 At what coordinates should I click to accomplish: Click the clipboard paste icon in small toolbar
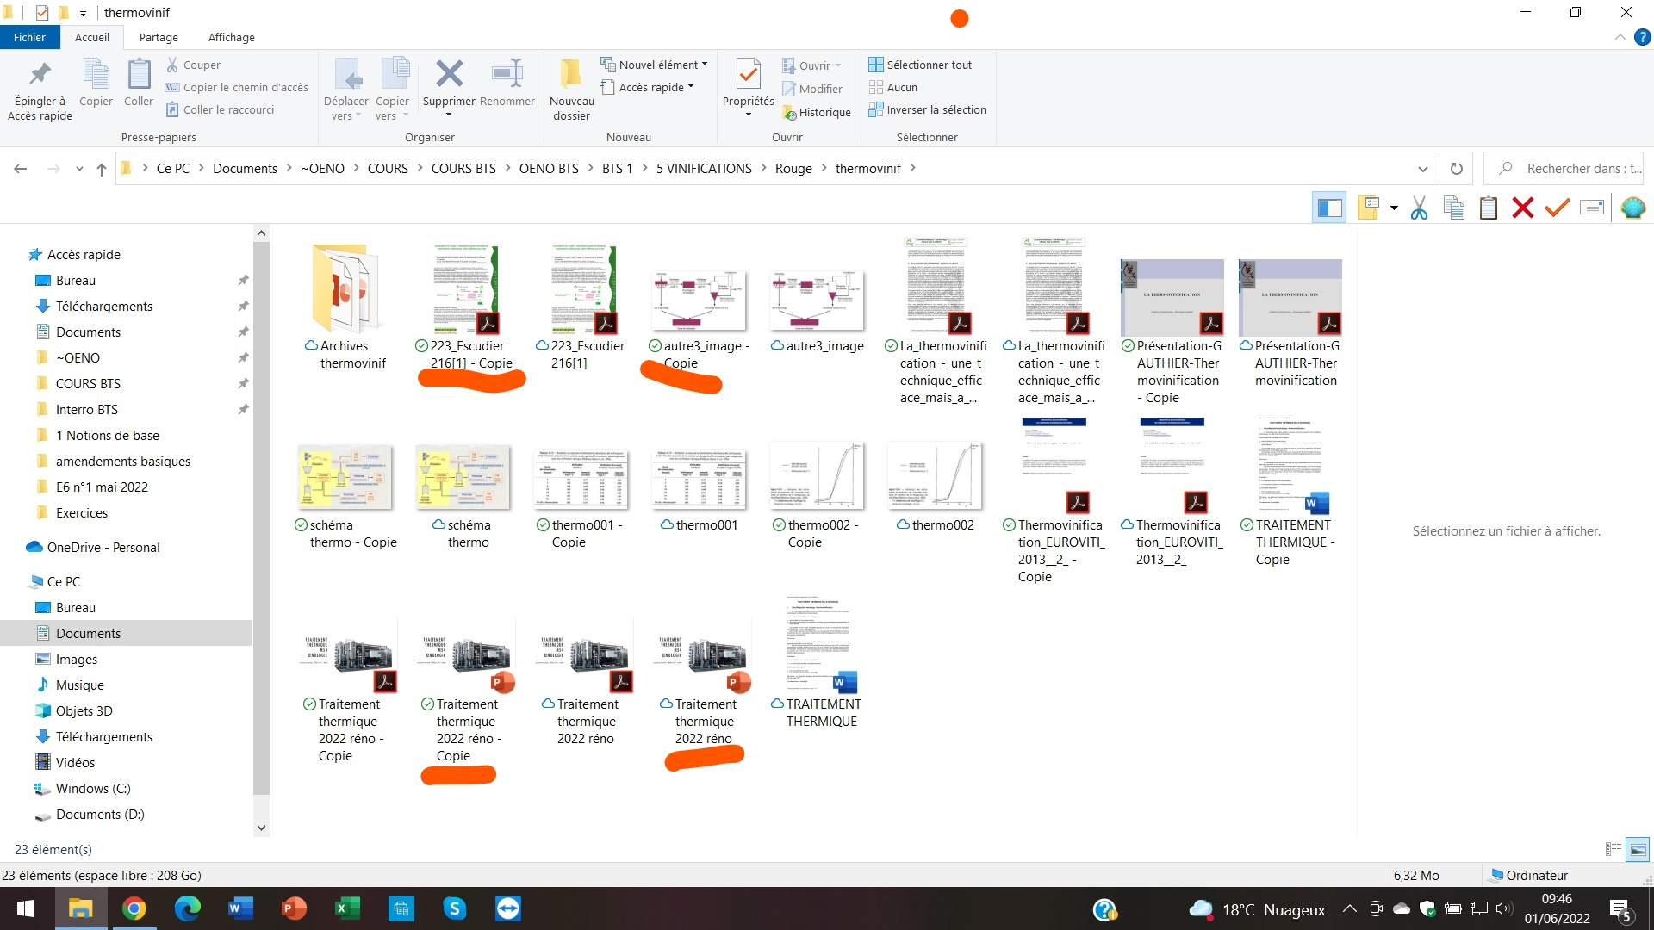point(1488,208)
